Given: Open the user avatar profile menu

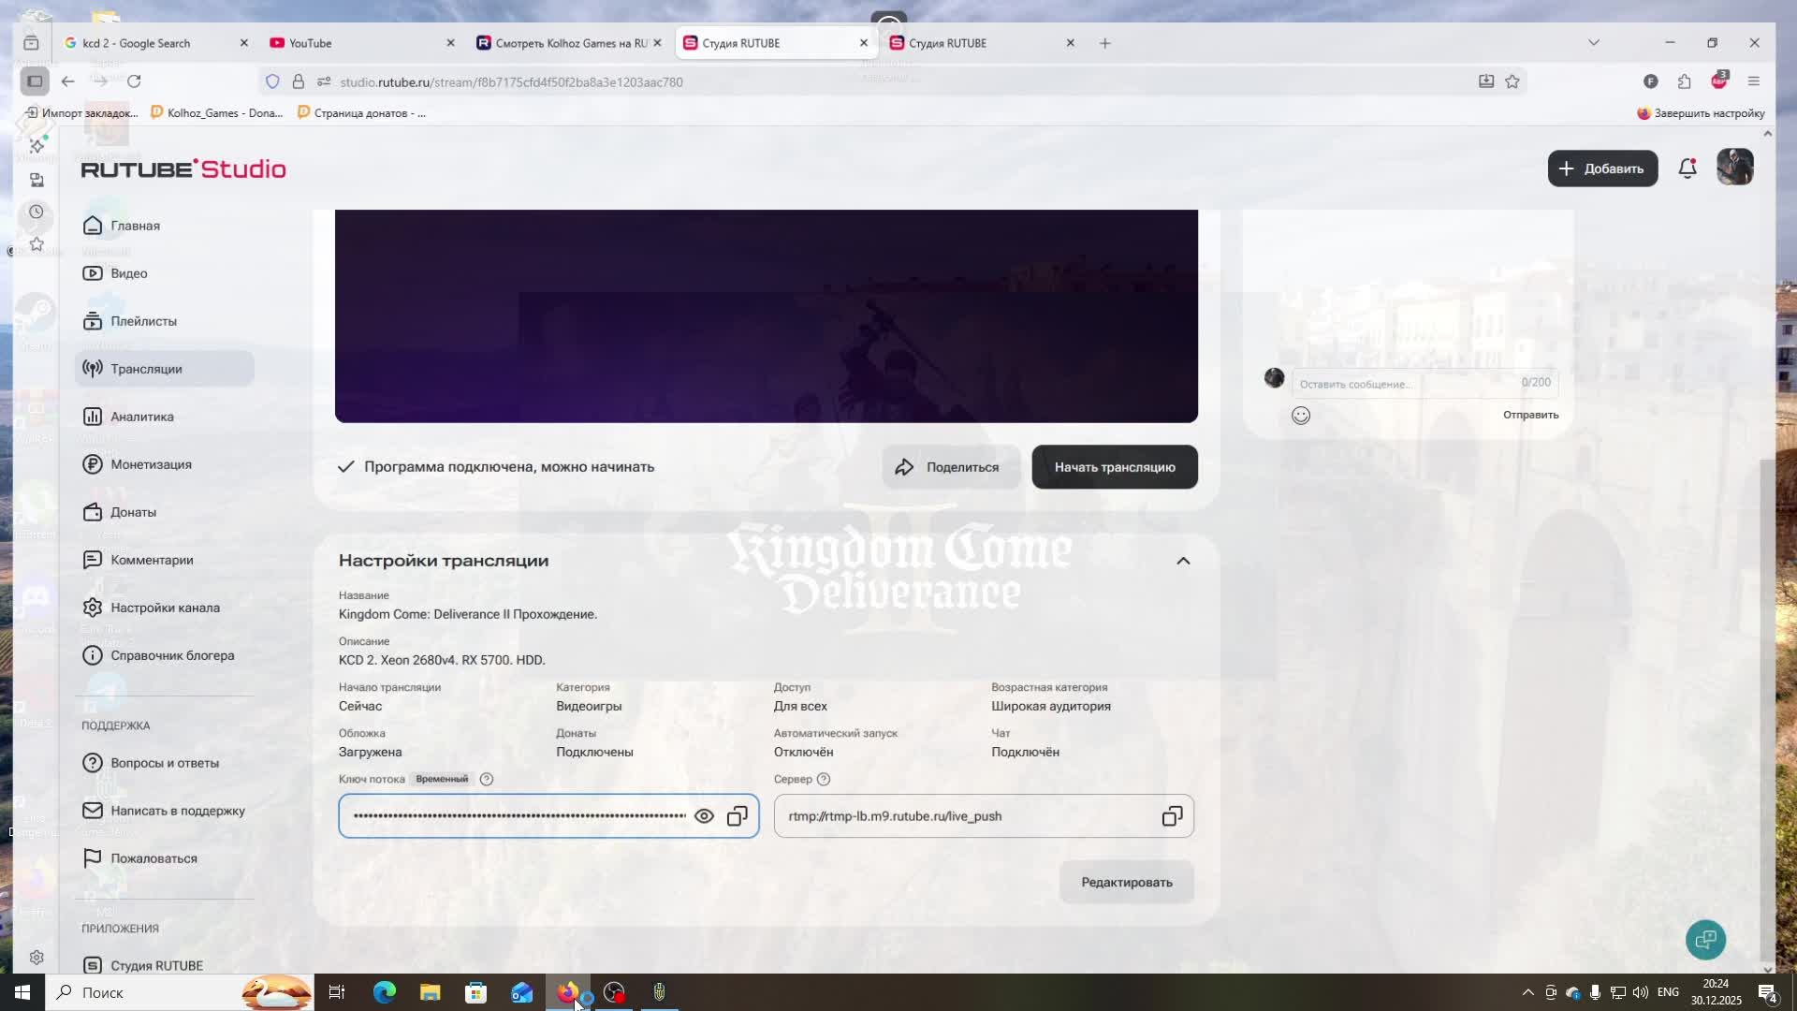Looking at the screenshot, I should [x=1734, y=168].
